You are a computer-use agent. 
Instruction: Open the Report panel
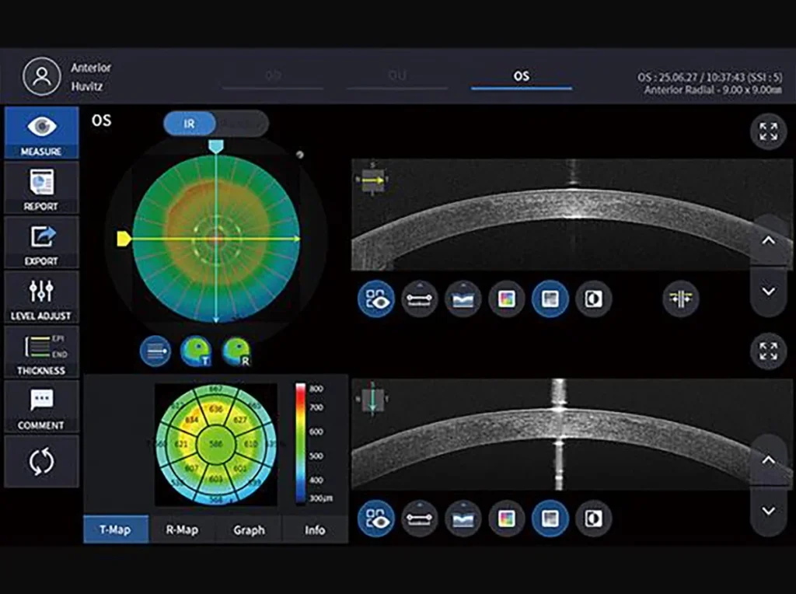pyautogui.click(x=41, y=187)
